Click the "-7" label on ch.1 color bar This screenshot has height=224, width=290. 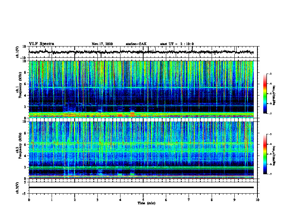click(270, 113)
